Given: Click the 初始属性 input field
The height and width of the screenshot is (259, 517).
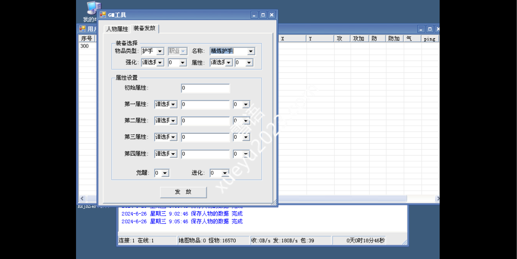Looking at the screenshot, I should click(x=205, y=88).
